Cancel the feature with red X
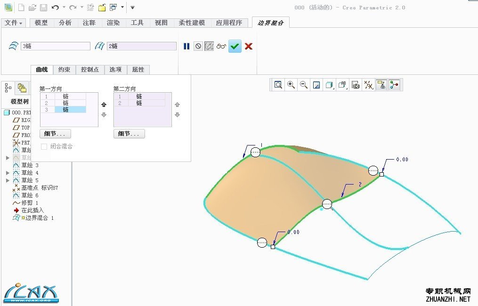The image size is (478, 306). click(x=249, y=46)
